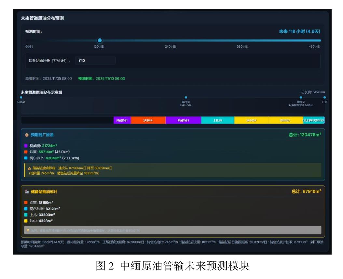
Task: Click the 0小时 tick label under the slider
Action: click(29, 47)
